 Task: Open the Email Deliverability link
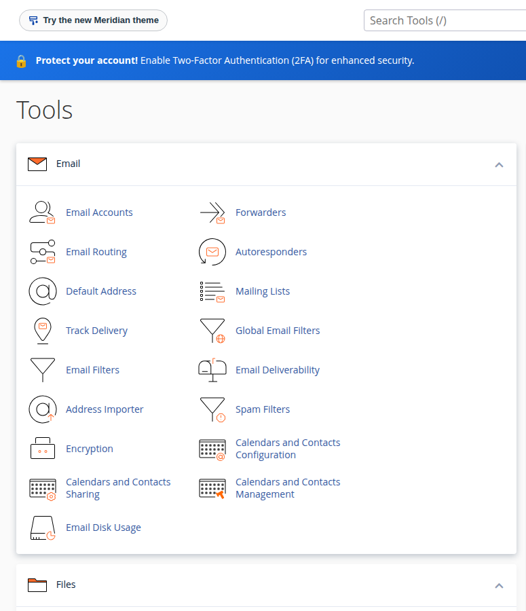(278, 370)
